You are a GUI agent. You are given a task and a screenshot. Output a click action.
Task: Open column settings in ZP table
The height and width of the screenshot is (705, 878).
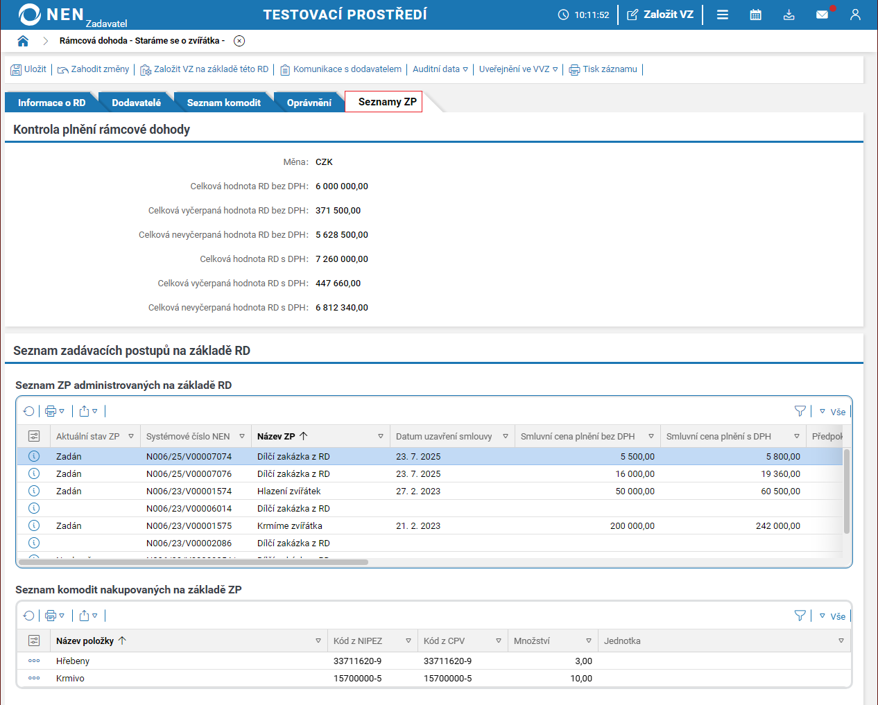click(34, 436)
